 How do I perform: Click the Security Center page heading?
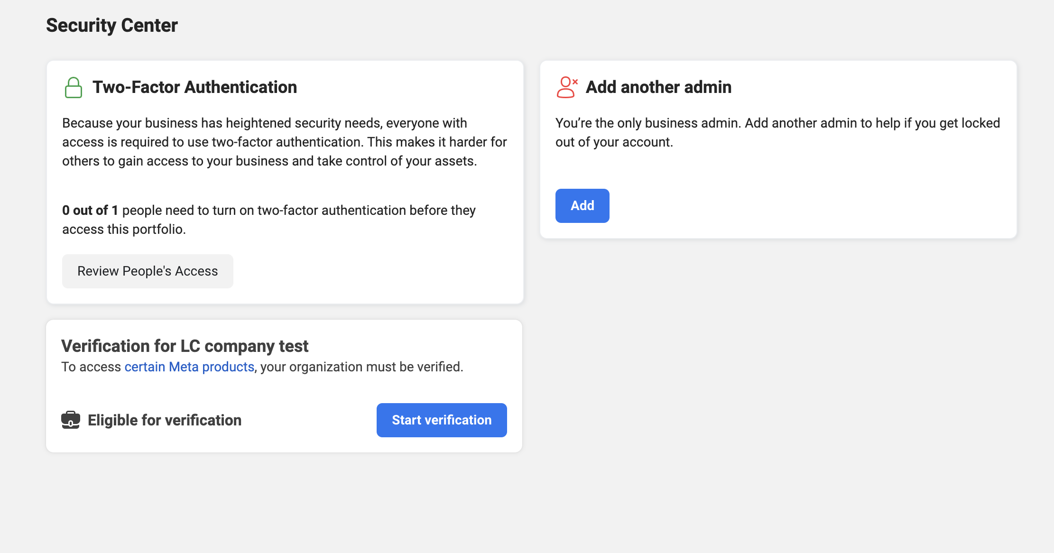(x=112, y=25)
